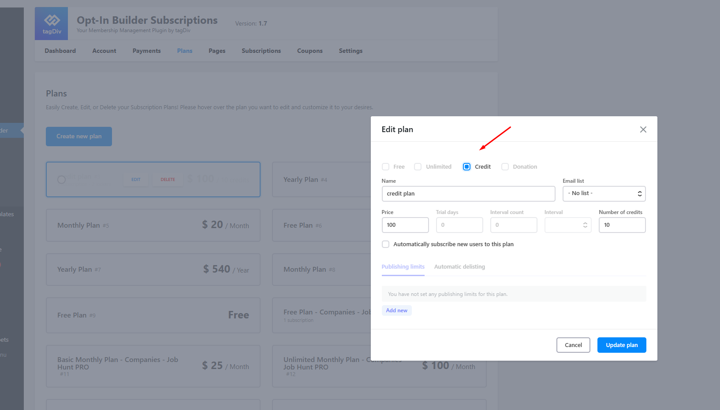Click the Opt-In Builder Subscriptions title
This screenshot has height=410, width=720.
(x=147, y=20)
